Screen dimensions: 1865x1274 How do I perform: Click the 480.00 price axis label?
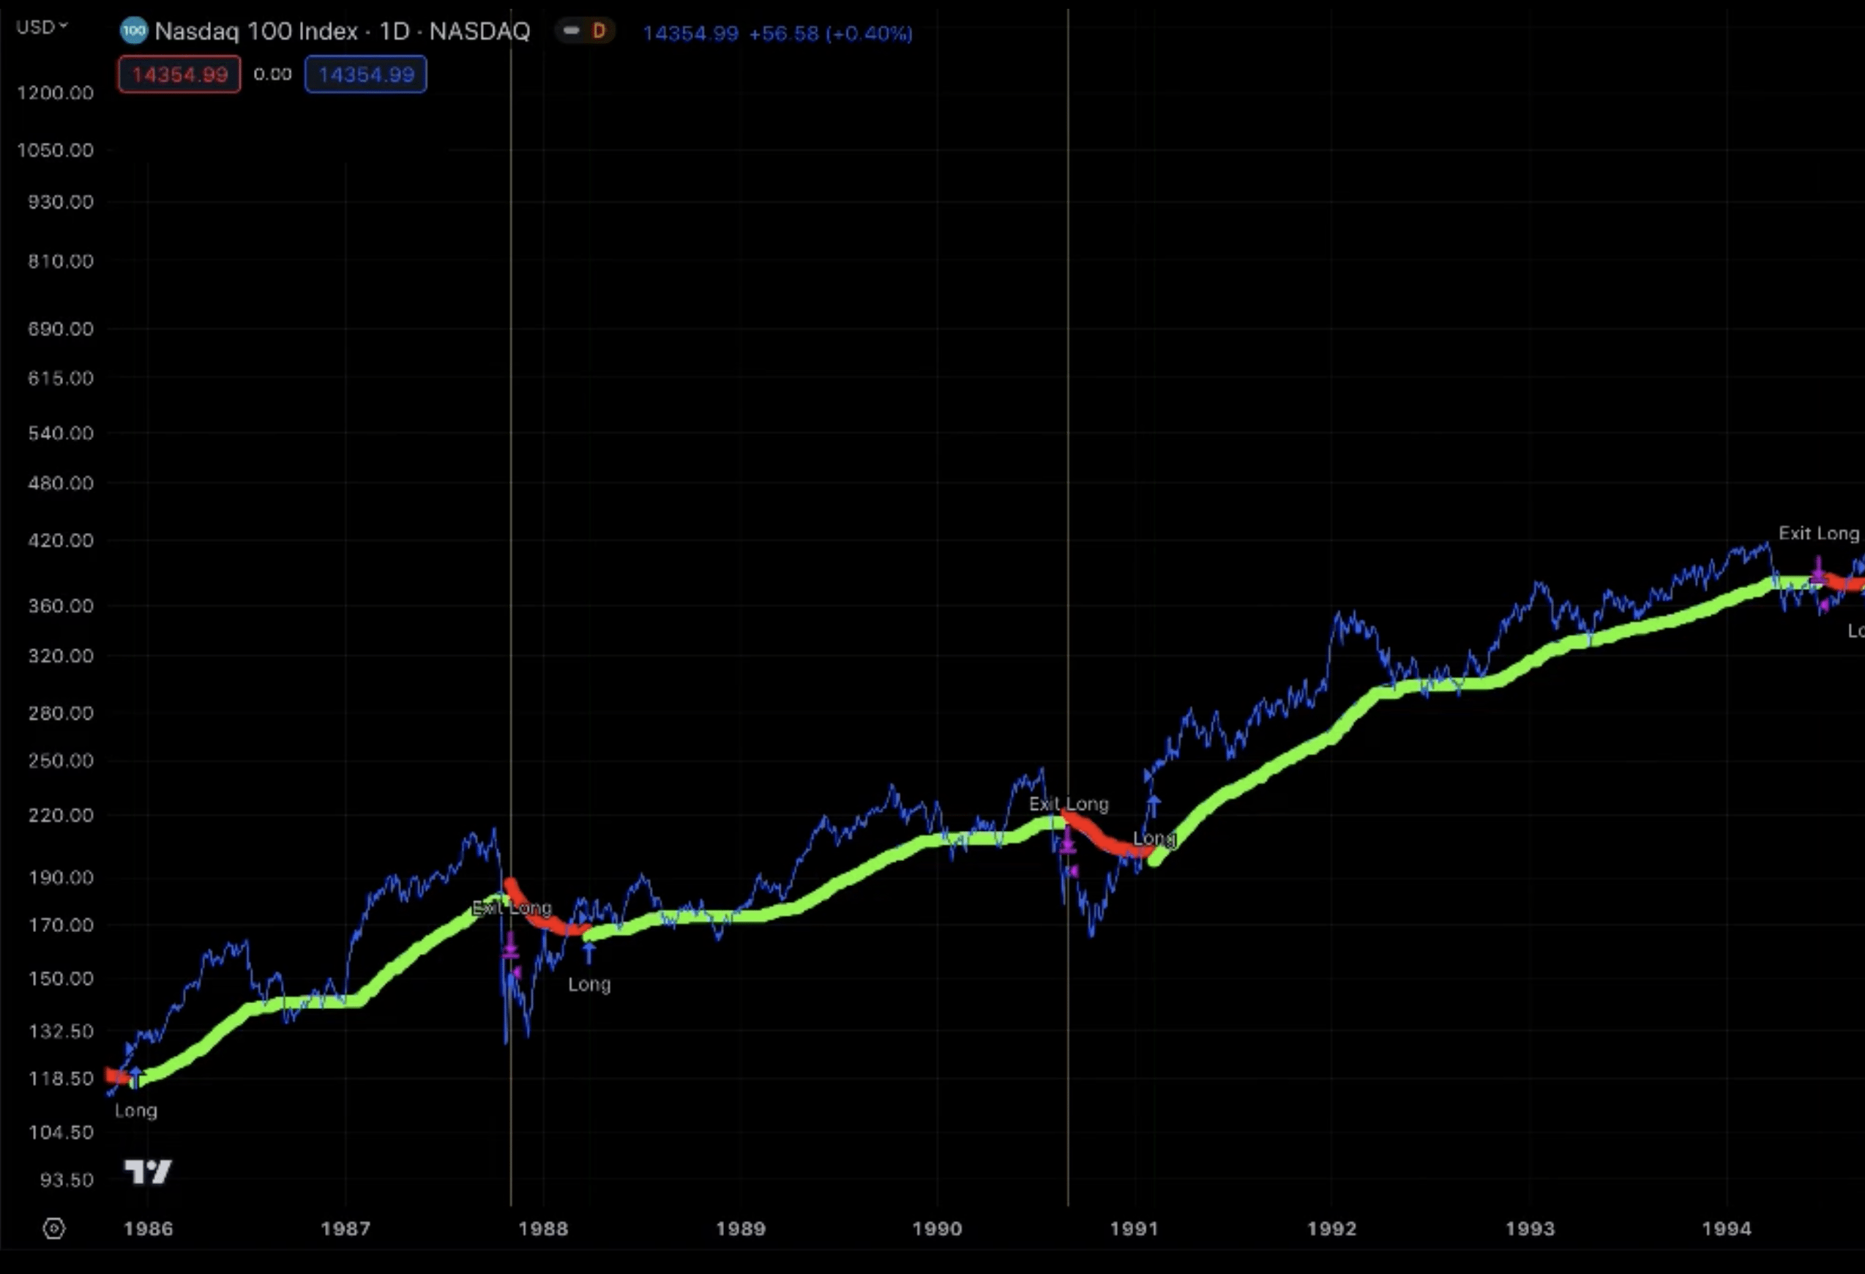pos(61,483)
